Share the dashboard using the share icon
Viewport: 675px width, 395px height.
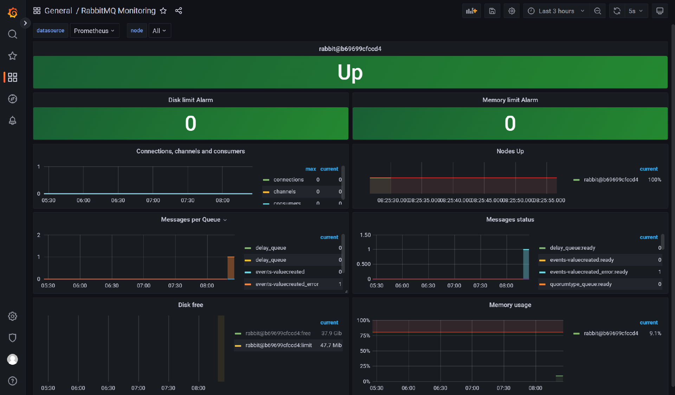[179, 11]
